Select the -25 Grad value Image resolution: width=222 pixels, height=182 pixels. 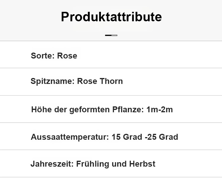click(161, 137)
